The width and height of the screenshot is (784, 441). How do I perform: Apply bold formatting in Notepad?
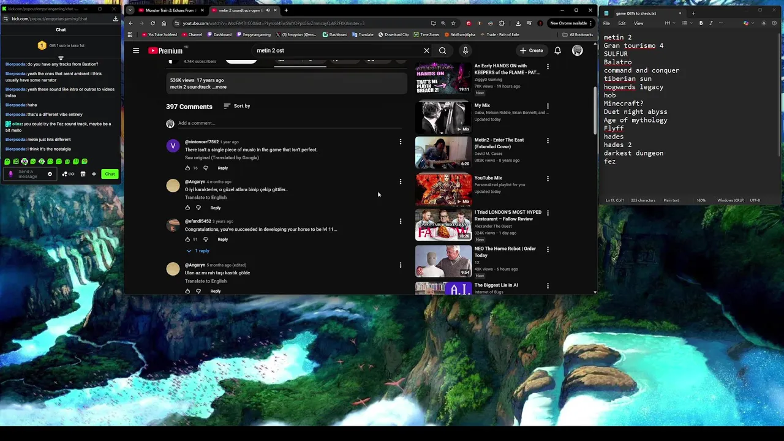[701, 23]
